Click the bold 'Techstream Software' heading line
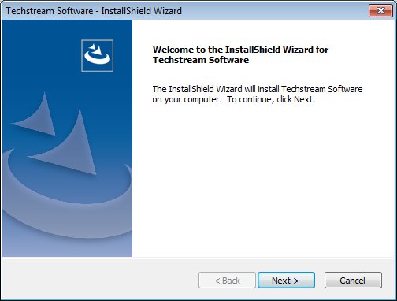397x301 pixels. (201, 60)
